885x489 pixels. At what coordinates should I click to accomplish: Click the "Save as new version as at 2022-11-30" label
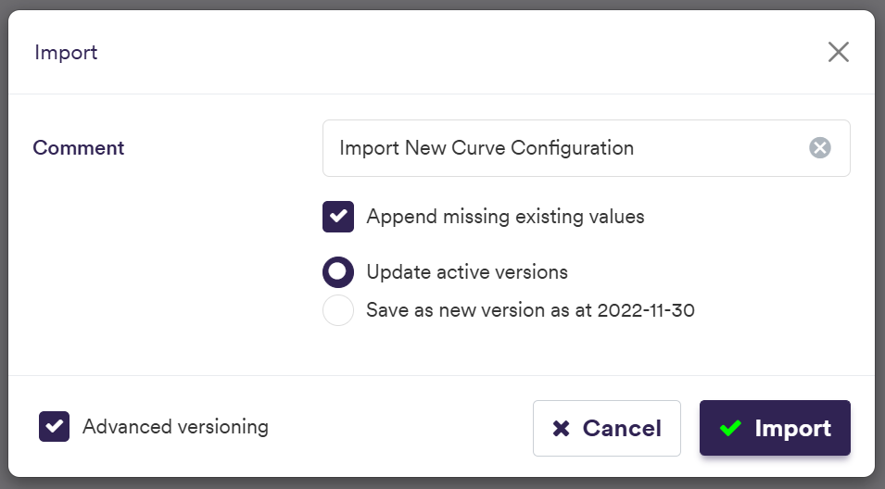[x=530, y=310]
